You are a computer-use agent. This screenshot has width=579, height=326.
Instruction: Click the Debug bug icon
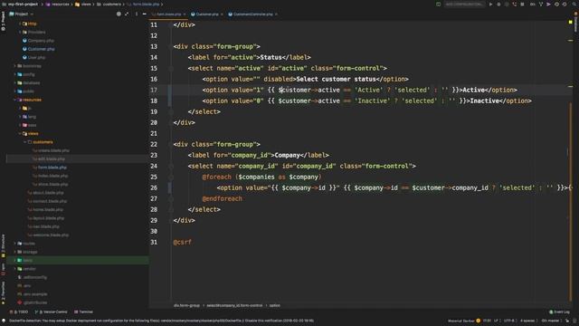tap(498, 5)
